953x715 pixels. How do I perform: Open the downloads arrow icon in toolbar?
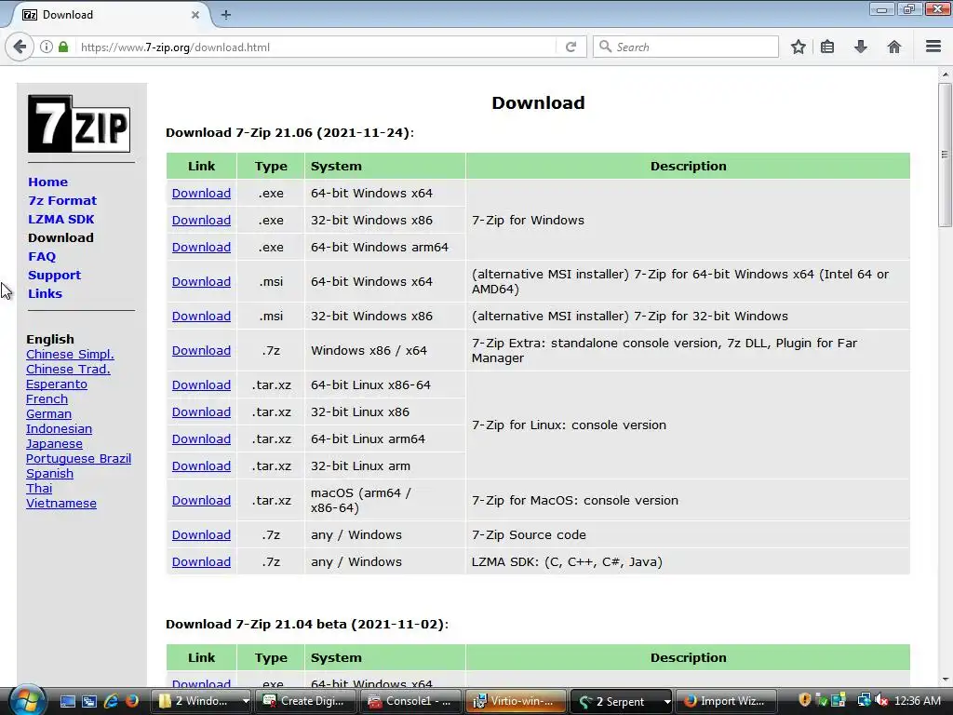861,47
